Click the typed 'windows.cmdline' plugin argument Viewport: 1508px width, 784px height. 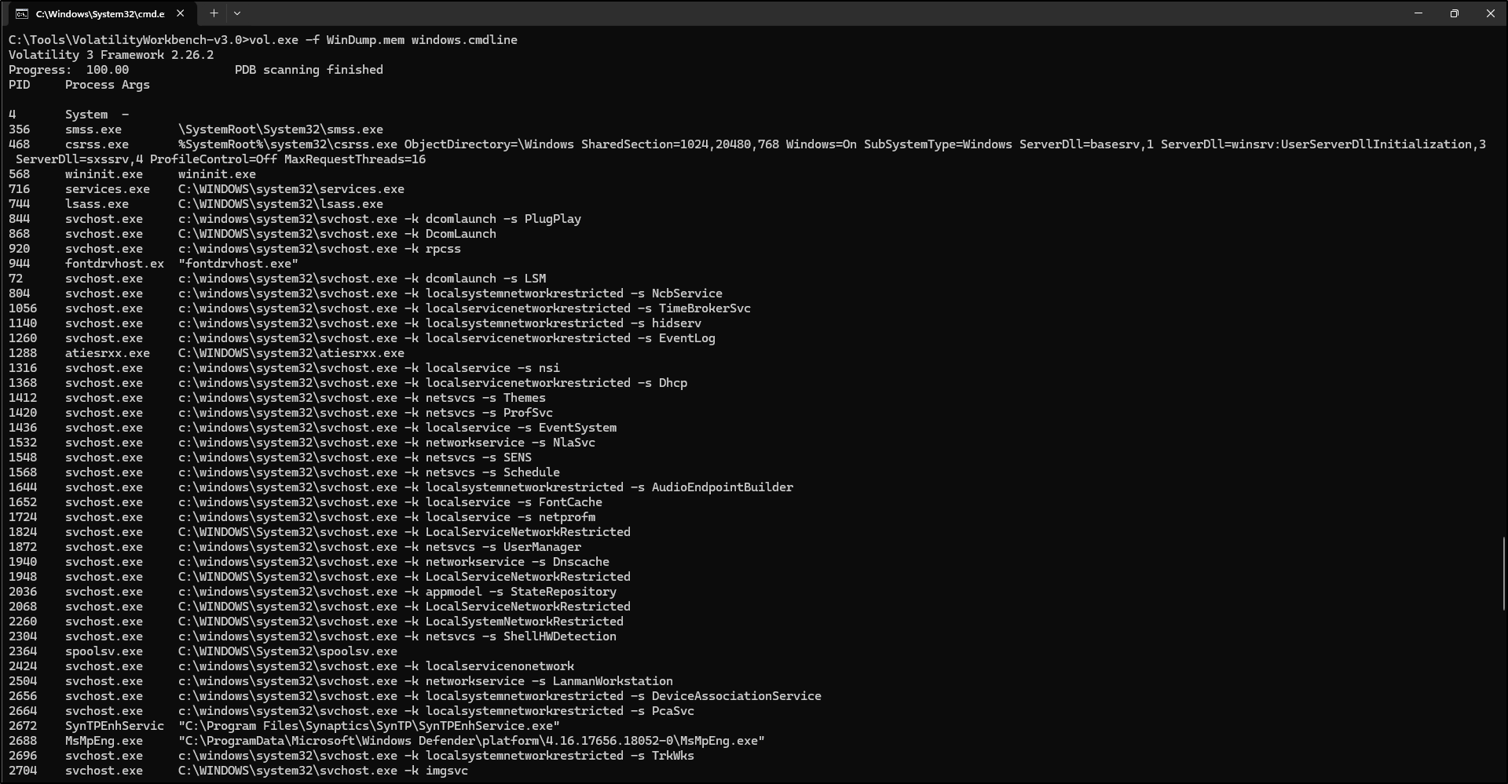click(464, 40)
